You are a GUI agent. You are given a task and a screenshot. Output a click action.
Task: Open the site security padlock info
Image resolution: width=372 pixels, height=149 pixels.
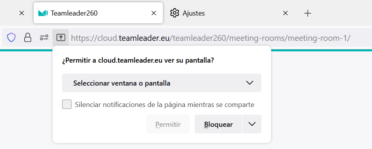pyautogui.click(x=28, y=38)
